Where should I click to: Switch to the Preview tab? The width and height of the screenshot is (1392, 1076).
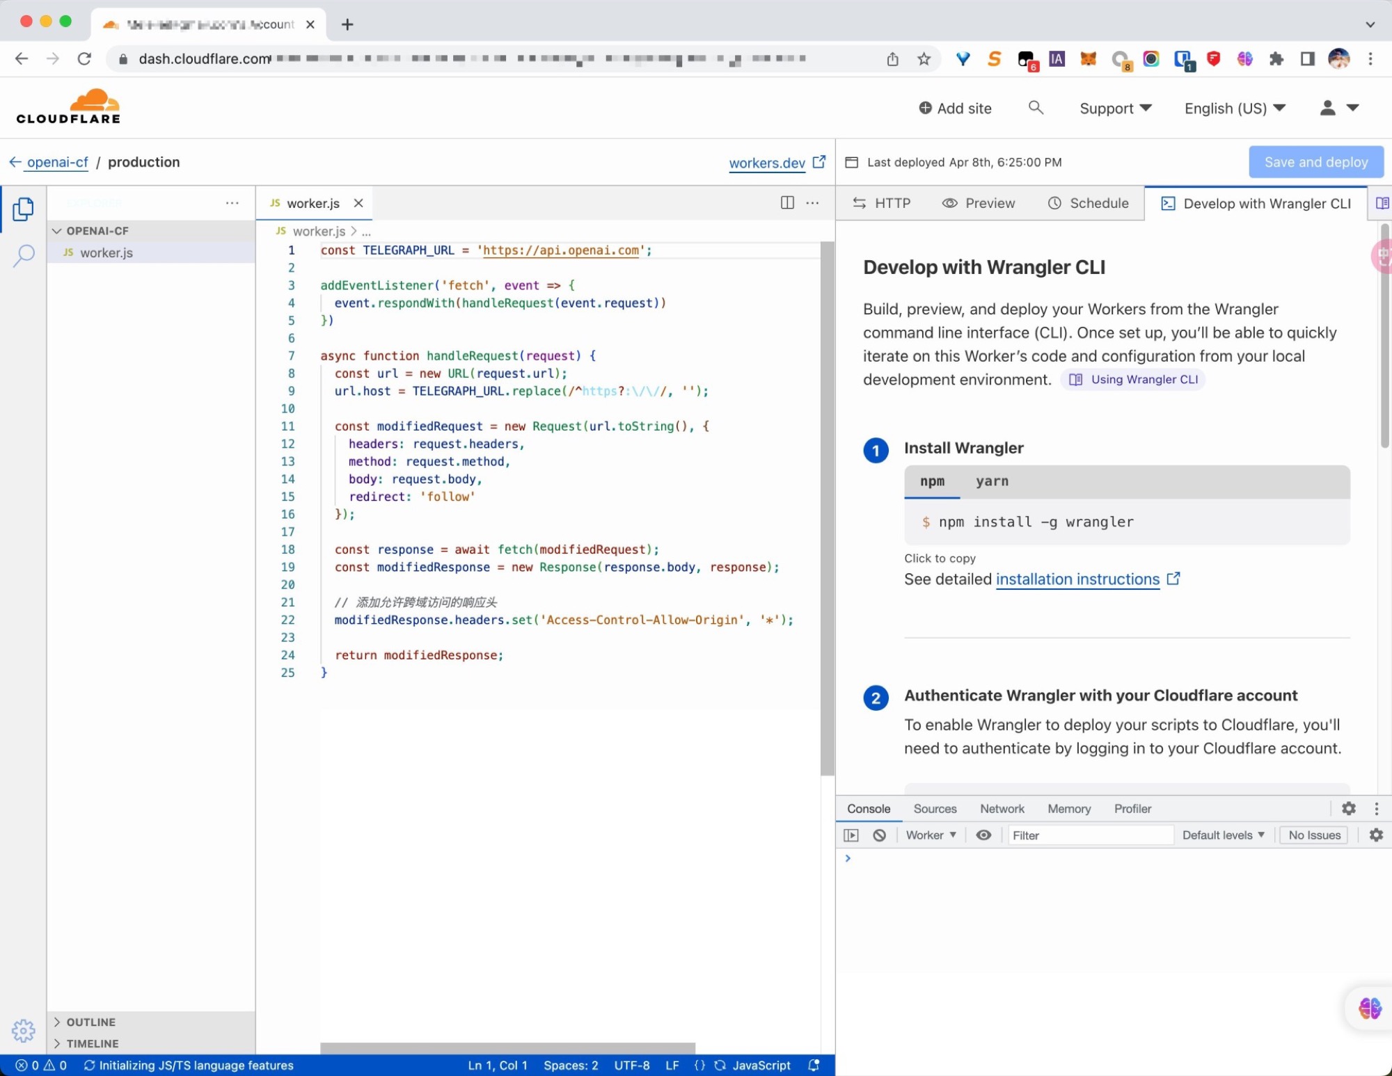click(979, 203)
